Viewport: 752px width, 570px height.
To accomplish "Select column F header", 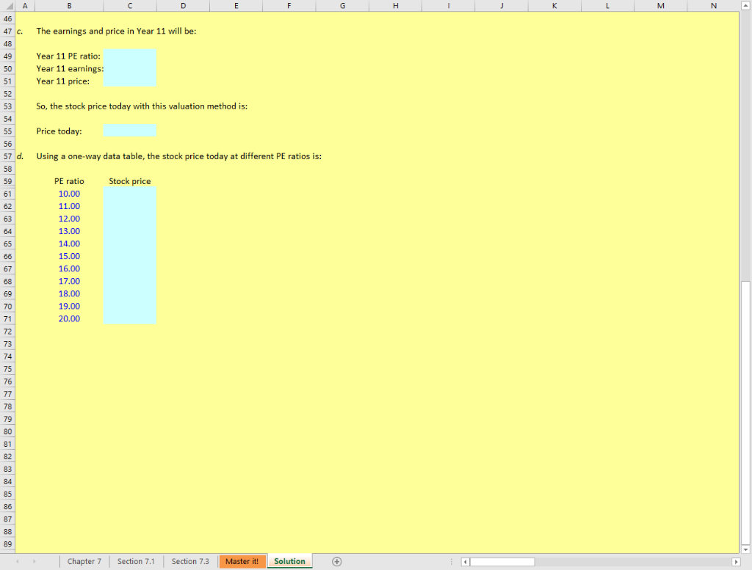I will point(289,6).
